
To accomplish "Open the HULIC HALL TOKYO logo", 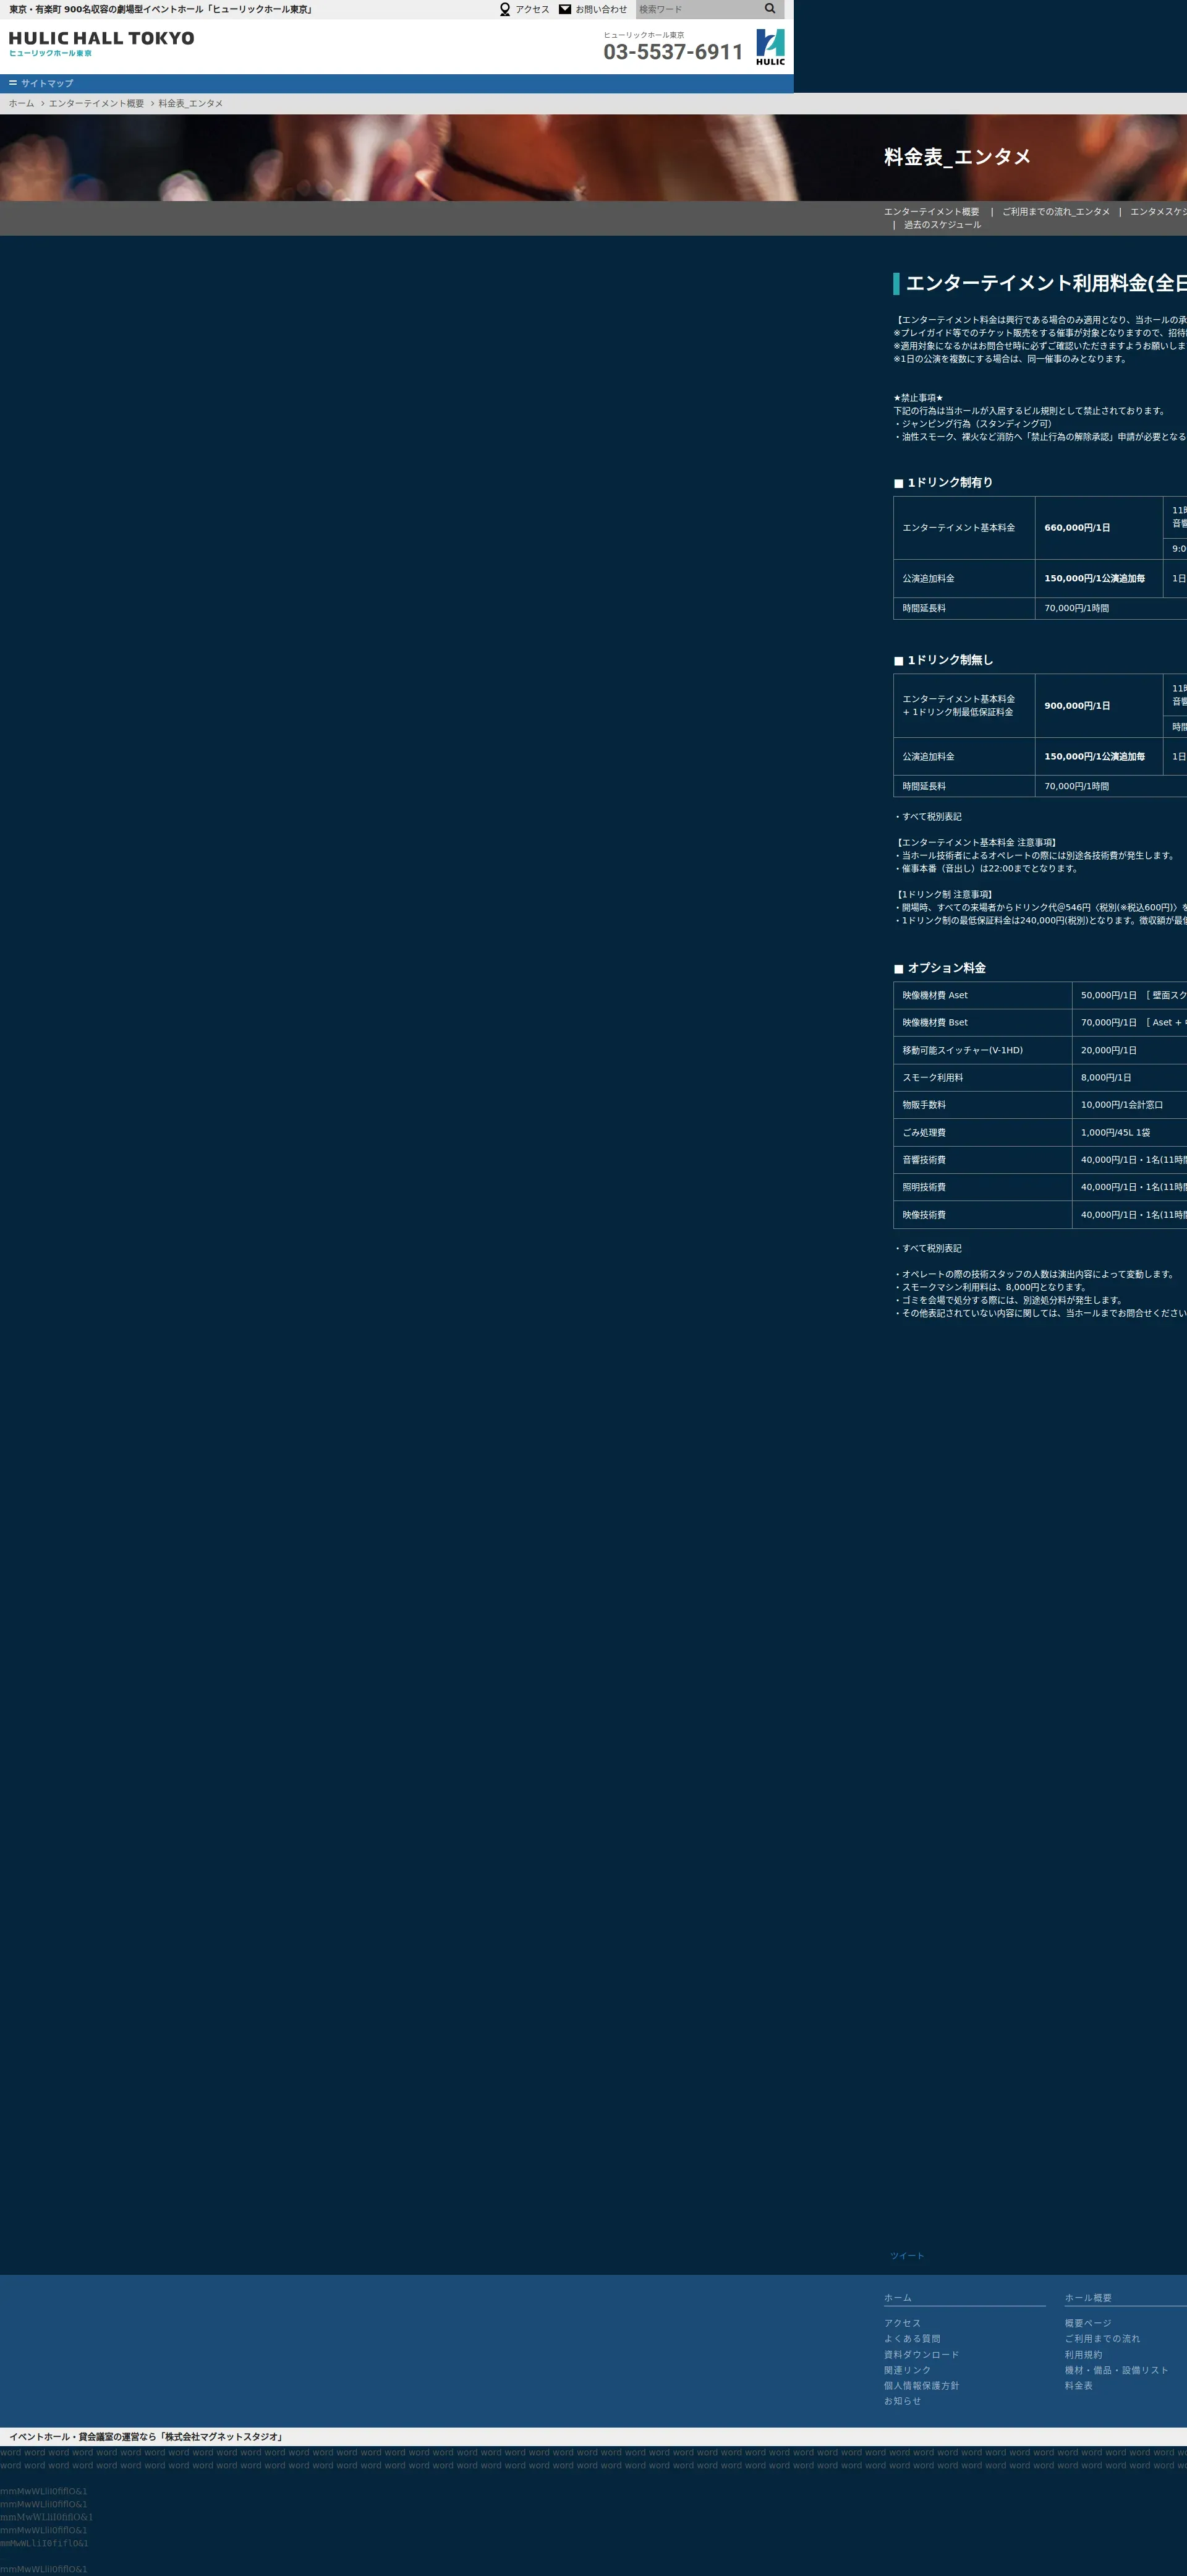I will click(x=102, y=43).
